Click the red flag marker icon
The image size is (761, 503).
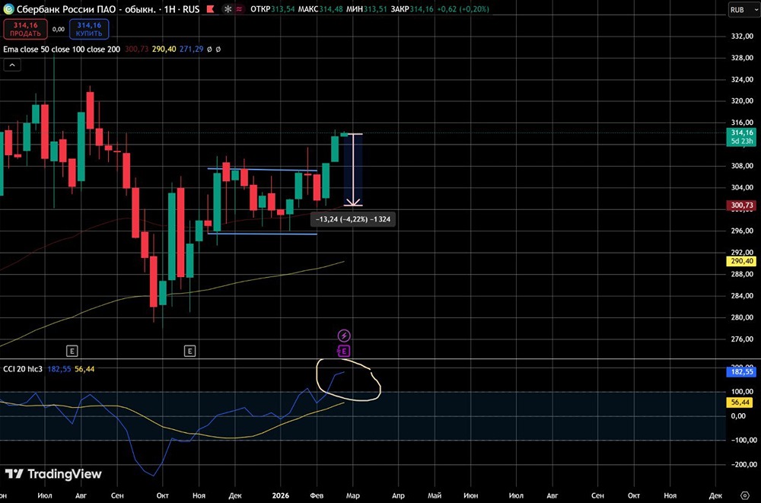[210, 8]
